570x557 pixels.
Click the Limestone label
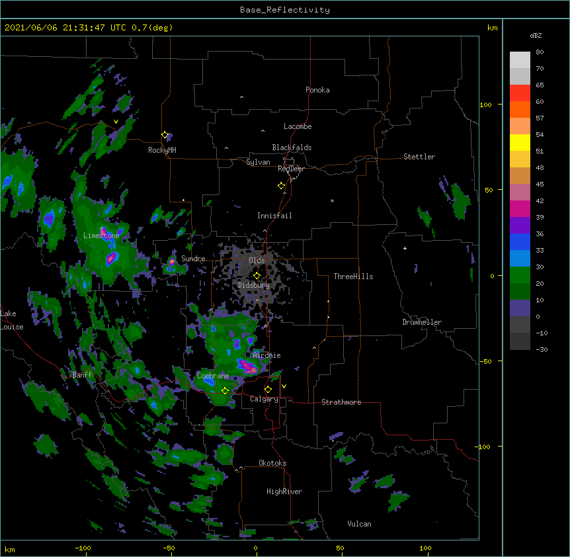click(101, 236)
